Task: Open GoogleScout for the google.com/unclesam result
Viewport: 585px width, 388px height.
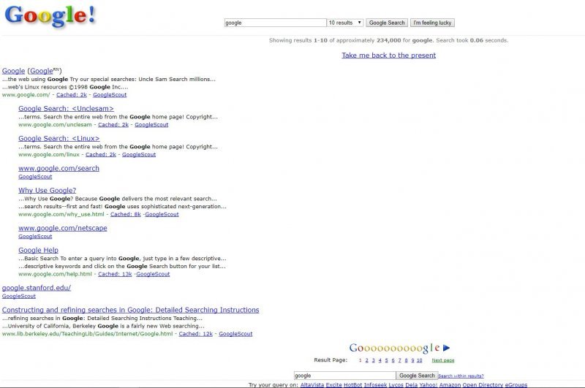Action: point(151,124)
